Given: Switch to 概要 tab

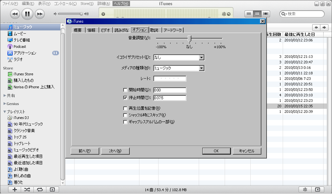Looking at the screenshot, I should pos(78,30).
